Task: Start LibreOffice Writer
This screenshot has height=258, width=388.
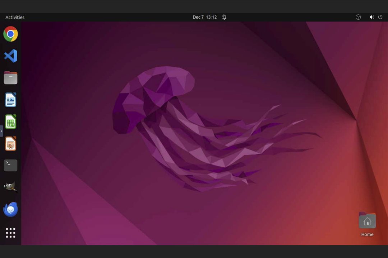Action: click(10, 100)
